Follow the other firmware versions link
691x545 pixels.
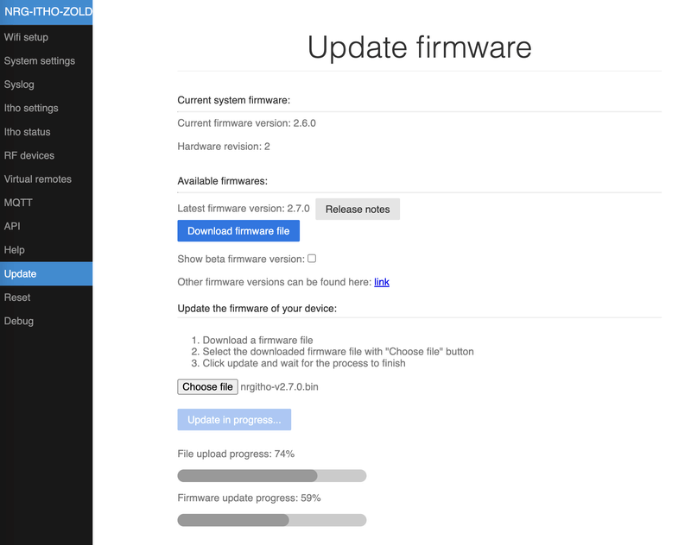(x=381, y=282)
